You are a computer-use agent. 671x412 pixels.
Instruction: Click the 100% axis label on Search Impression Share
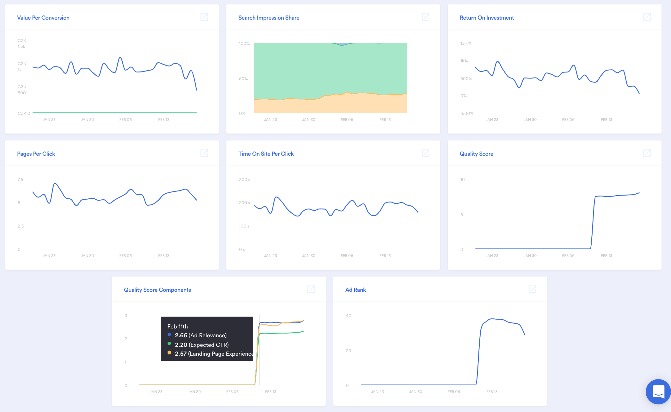[x=244, y=43]
